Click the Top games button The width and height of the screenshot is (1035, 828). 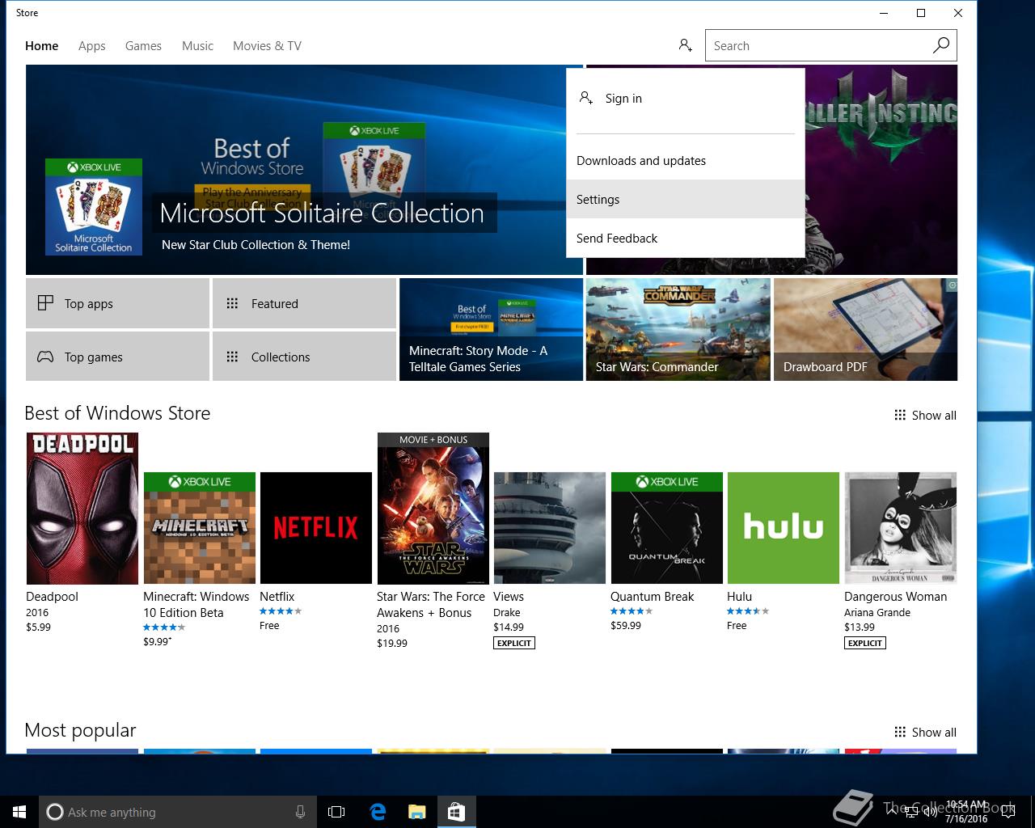coord(117,356)
